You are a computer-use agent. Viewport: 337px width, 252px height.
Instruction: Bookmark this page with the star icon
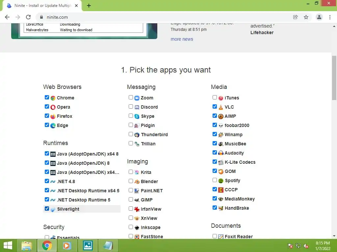click(306, 17)
